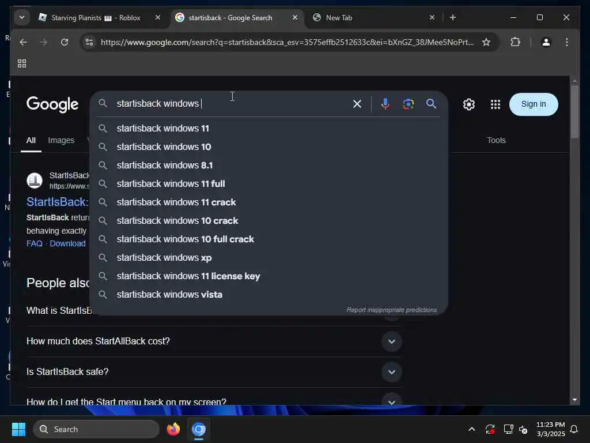View site information icon in address bar
590x443 pixels.
click(x=89, y=42)
